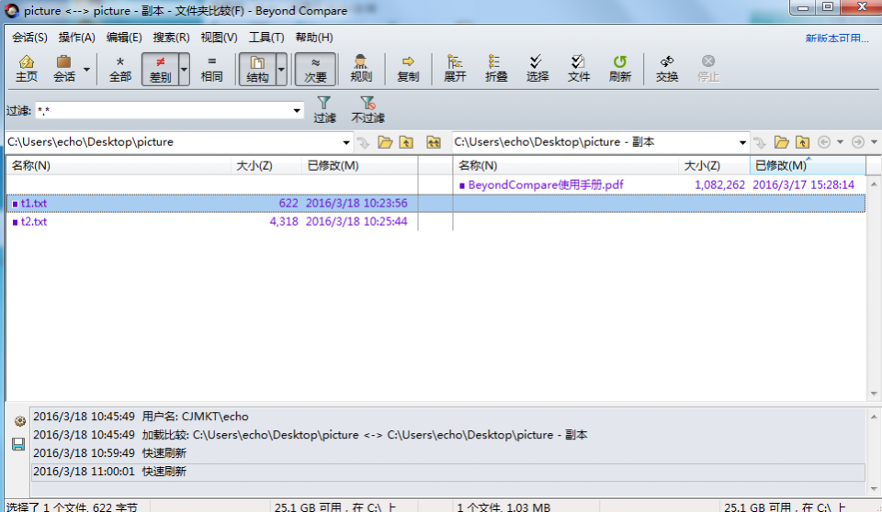The height and width of the screenshot is (512, 882).
Task: Click the right up-one-level folder icon
Action: coord(803,142)
